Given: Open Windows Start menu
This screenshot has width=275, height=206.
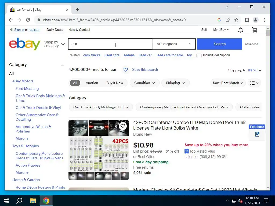Looking at the screenshot, I should coord(6,201).
